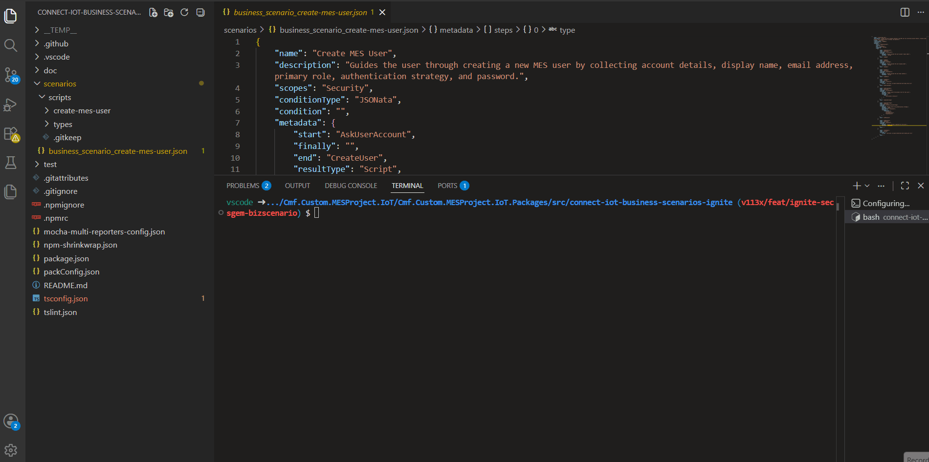Click the scenarios breadcrumb segment
The height and width of the screenshot is (462, 929).
point(240,30)
